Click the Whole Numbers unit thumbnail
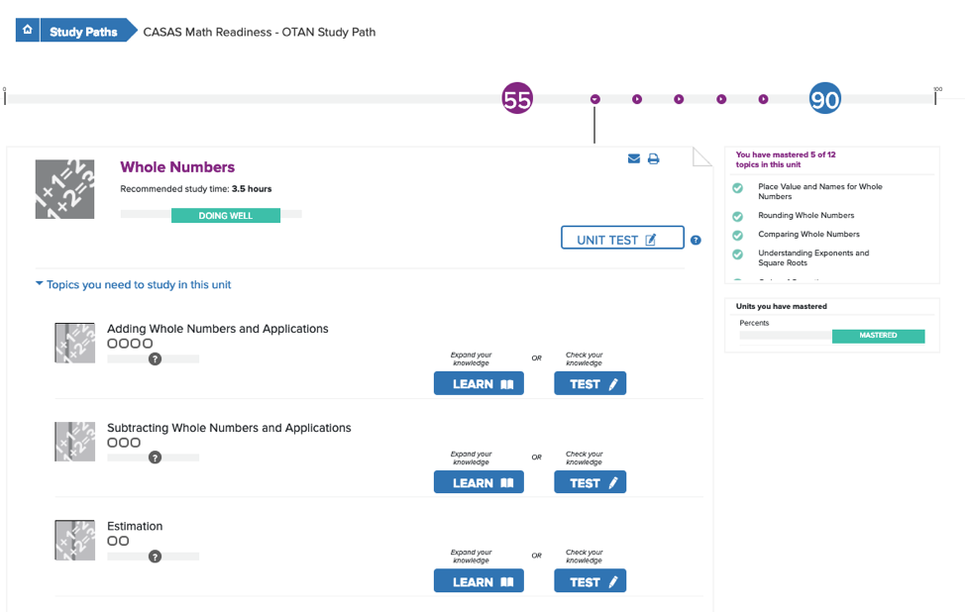 tap(64, 189)
